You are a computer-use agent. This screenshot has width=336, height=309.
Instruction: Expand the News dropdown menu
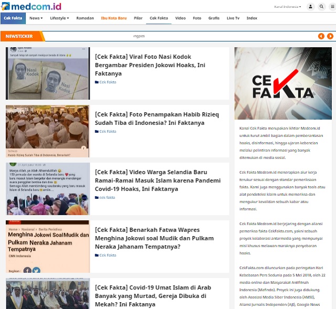[36, 18]
